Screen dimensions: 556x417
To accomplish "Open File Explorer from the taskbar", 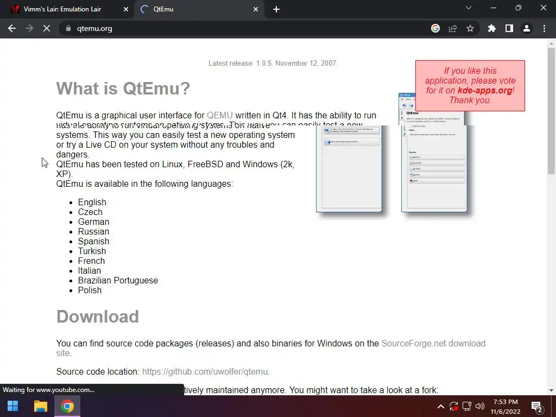I will coord(40,406).
